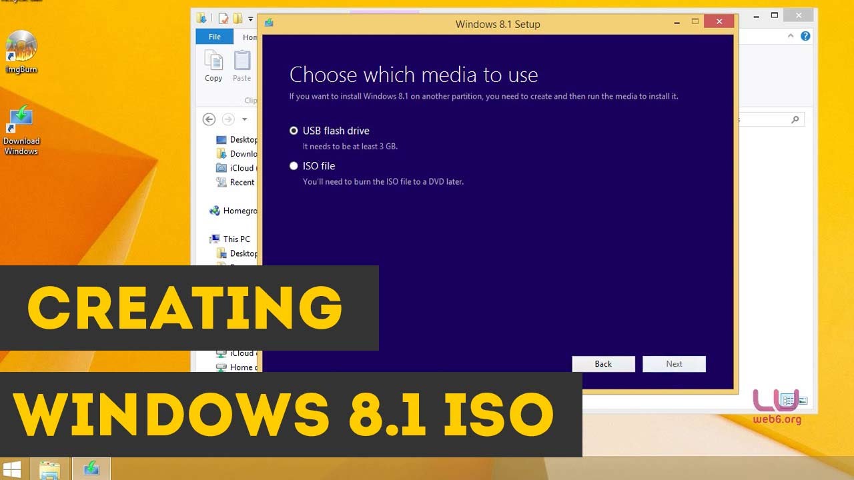854x480 pixels.
Task: Open the ImgBurn desktop shortcut
Action: [21, 52]
